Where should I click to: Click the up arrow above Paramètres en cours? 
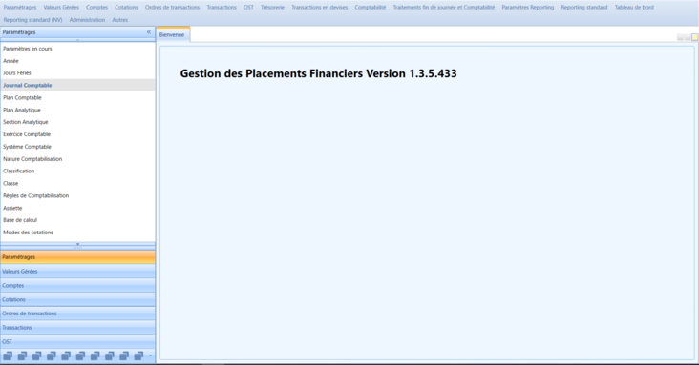[77, 41]
